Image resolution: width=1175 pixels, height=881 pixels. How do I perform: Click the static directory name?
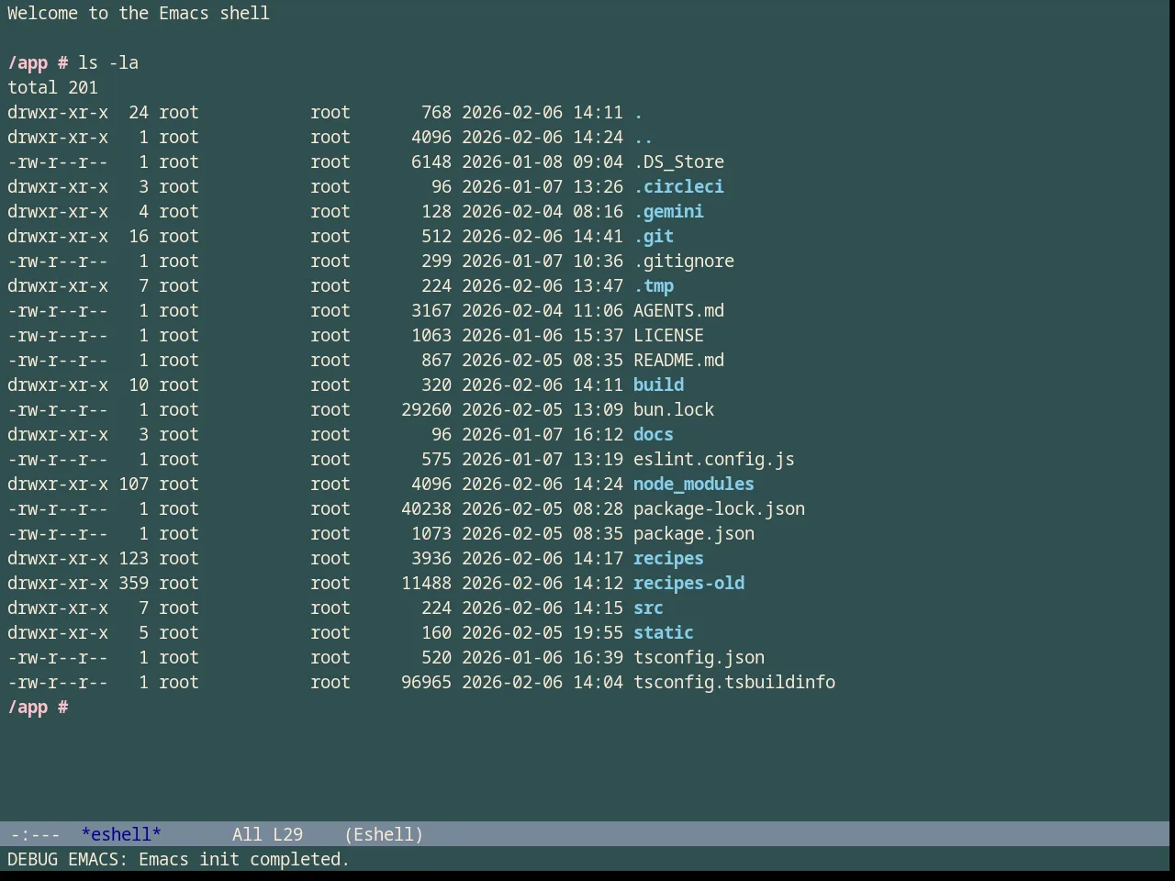tap(664, 632)
